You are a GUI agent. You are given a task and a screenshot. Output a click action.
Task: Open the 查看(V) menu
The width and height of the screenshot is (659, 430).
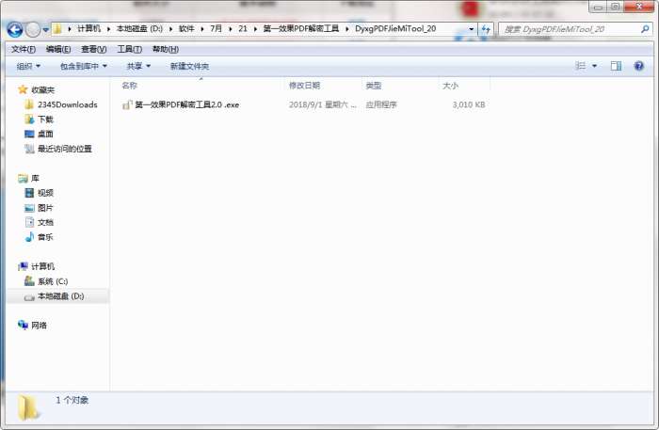[x=94, y=49]
